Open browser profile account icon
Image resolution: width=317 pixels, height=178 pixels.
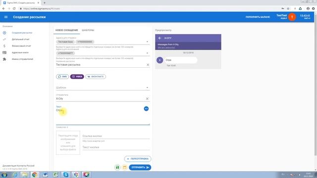tap(308, 8)
